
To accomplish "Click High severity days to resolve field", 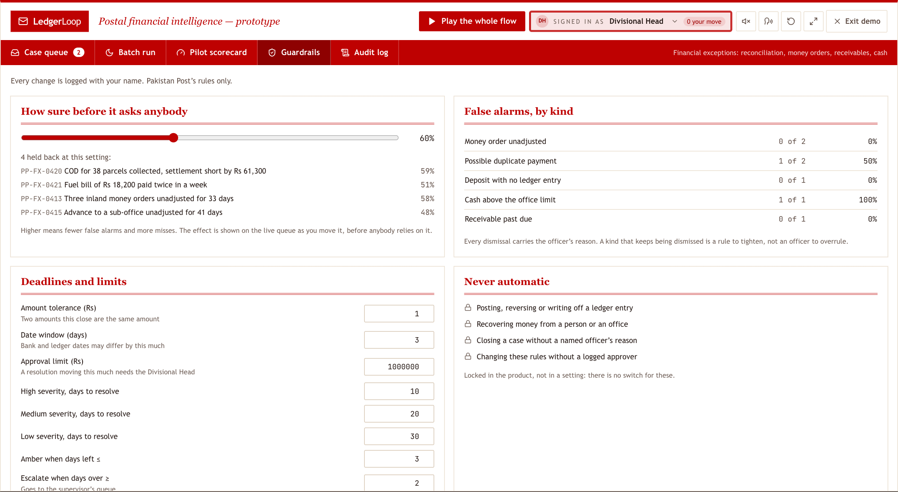I will tap(399, 391).
